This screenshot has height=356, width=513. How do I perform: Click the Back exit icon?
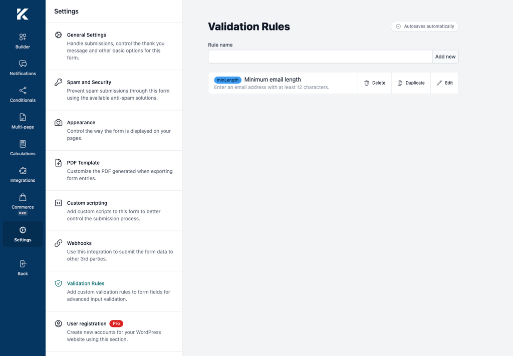pos(23,264)
